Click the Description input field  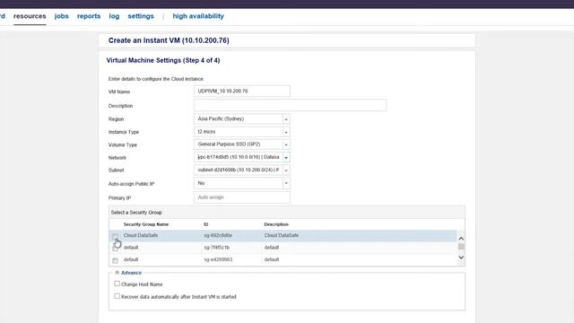point(291,106)
